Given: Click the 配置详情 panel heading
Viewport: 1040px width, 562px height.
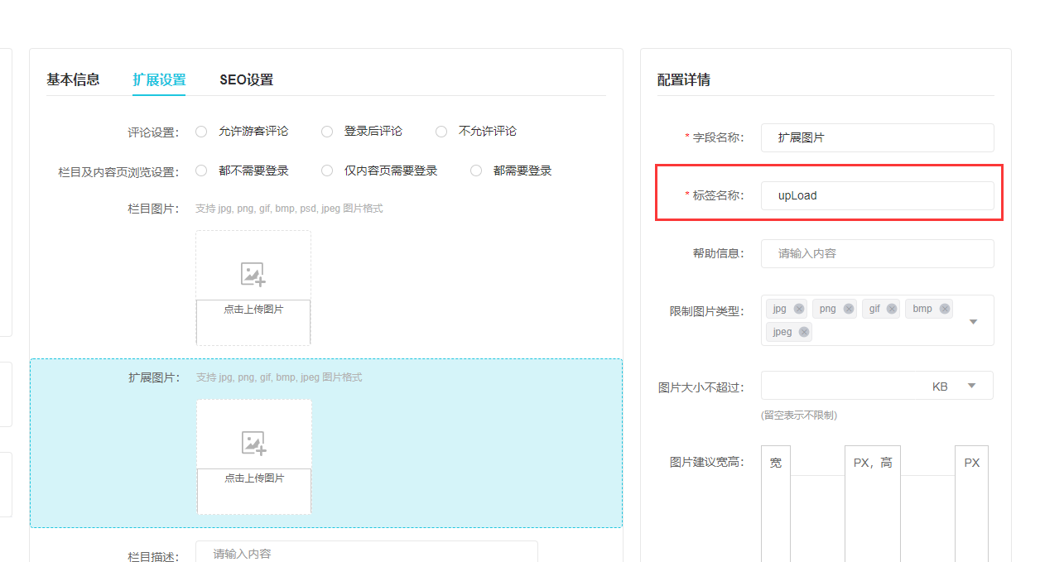Looking at the screenshot, I should tap(684, 80).
